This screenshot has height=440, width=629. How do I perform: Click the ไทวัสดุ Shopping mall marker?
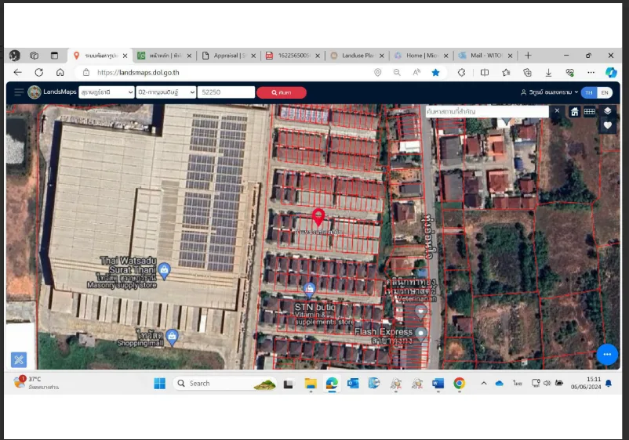pos(172,337)
